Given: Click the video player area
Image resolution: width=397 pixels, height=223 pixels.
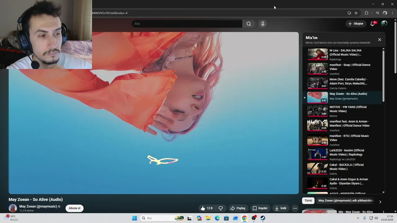Looking at the screenshot, I should [x=154, y=113].
